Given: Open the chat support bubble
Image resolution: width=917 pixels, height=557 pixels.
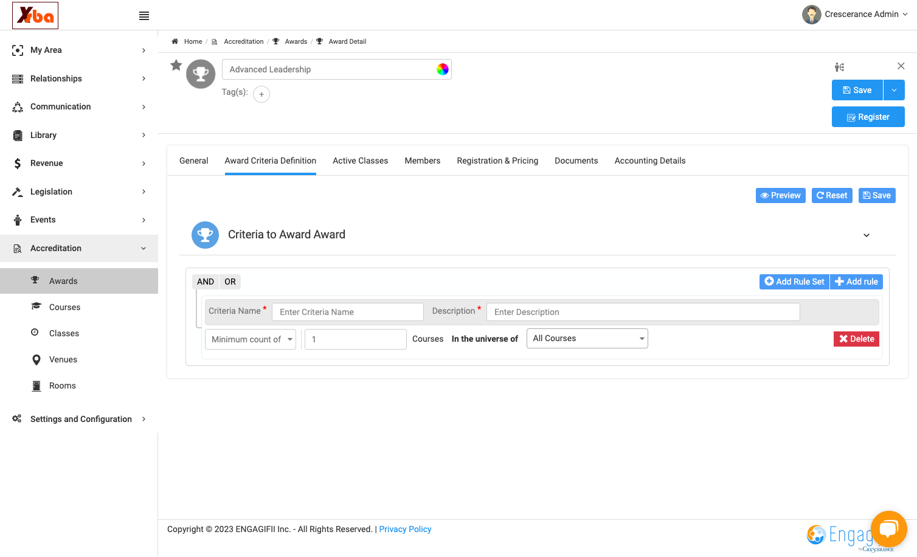Looking at the screenshot, I should [888, 528].
